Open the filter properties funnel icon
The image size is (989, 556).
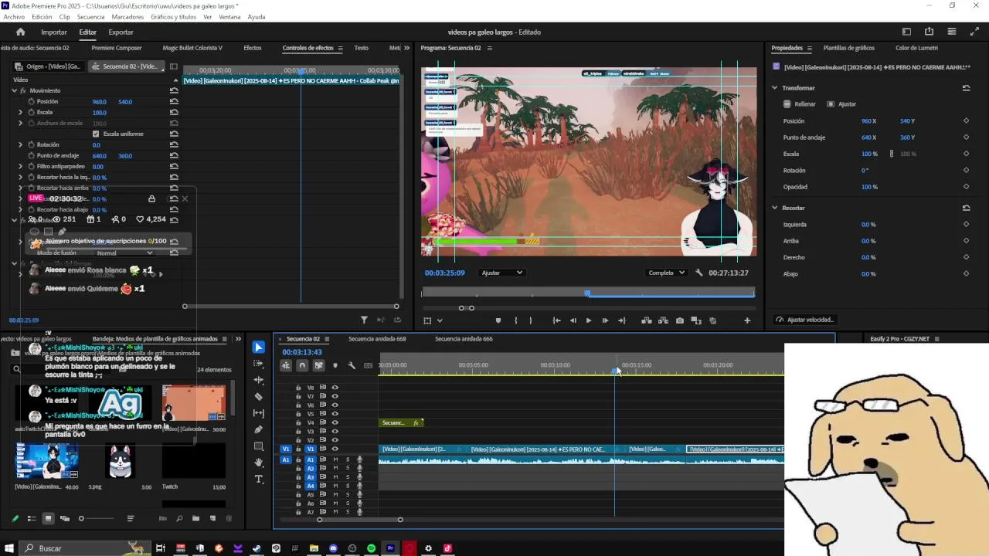(364, 320)
